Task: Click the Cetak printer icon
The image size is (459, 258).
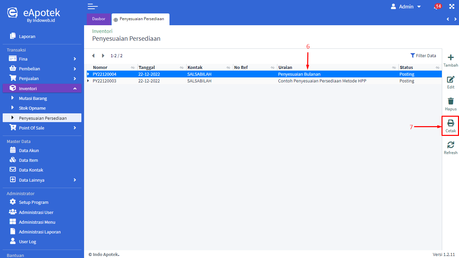Action: click(x=451, y=123)
